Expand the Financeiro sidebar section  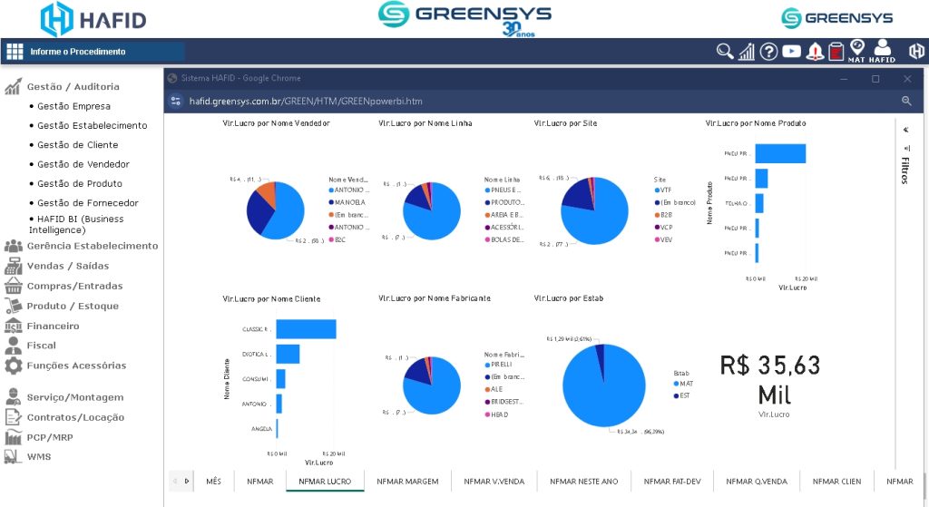click(x=53, y=326)
